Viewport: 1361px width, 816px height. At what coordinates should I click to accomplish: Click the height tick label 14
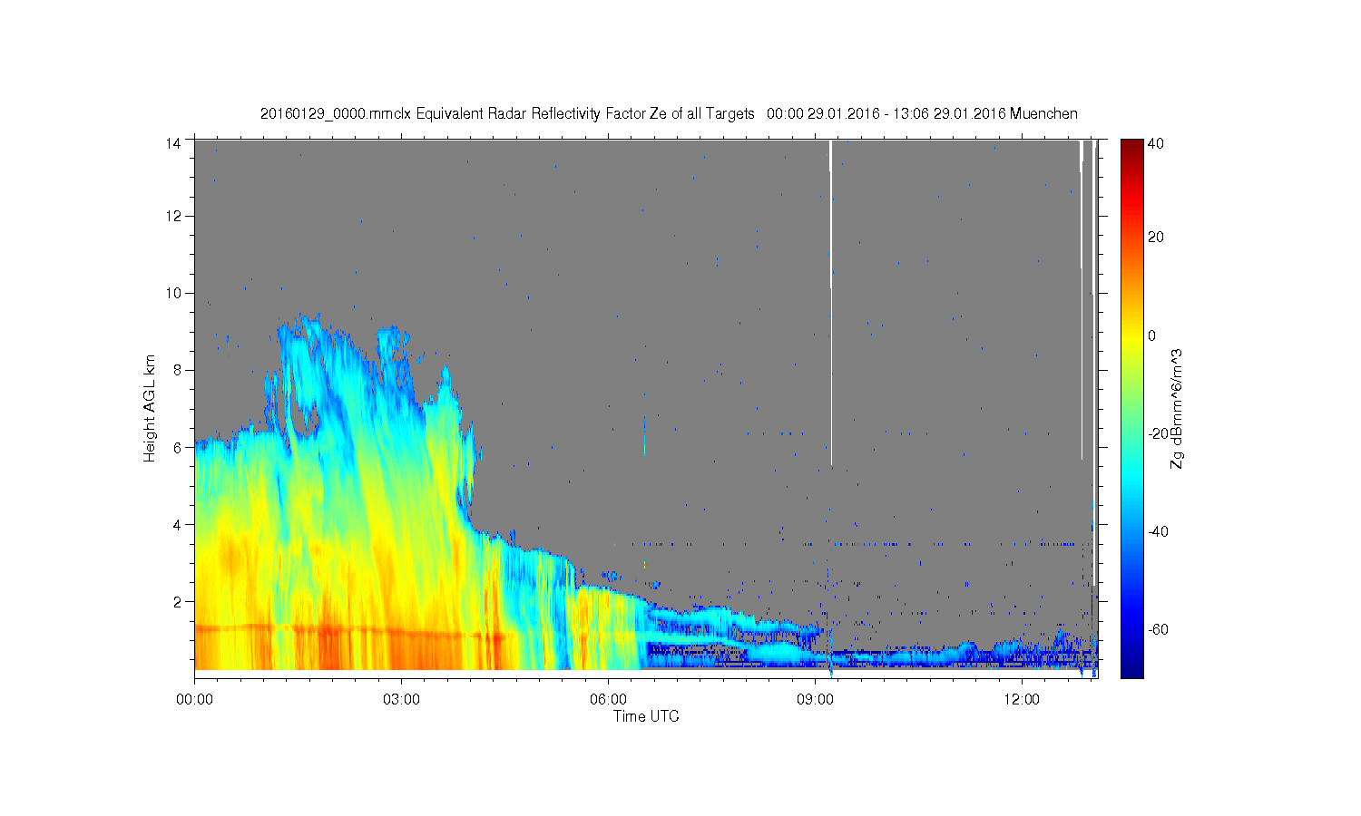tap(174, 142)
